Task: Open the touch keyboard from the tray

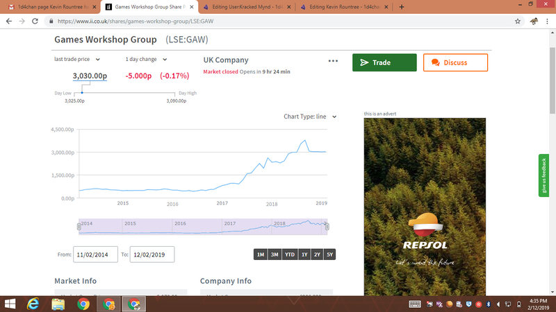Action: coord(414,304)
